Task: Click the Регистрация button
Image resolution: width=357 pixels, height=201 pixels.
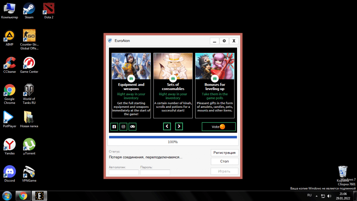Action: tap(225, 153)
